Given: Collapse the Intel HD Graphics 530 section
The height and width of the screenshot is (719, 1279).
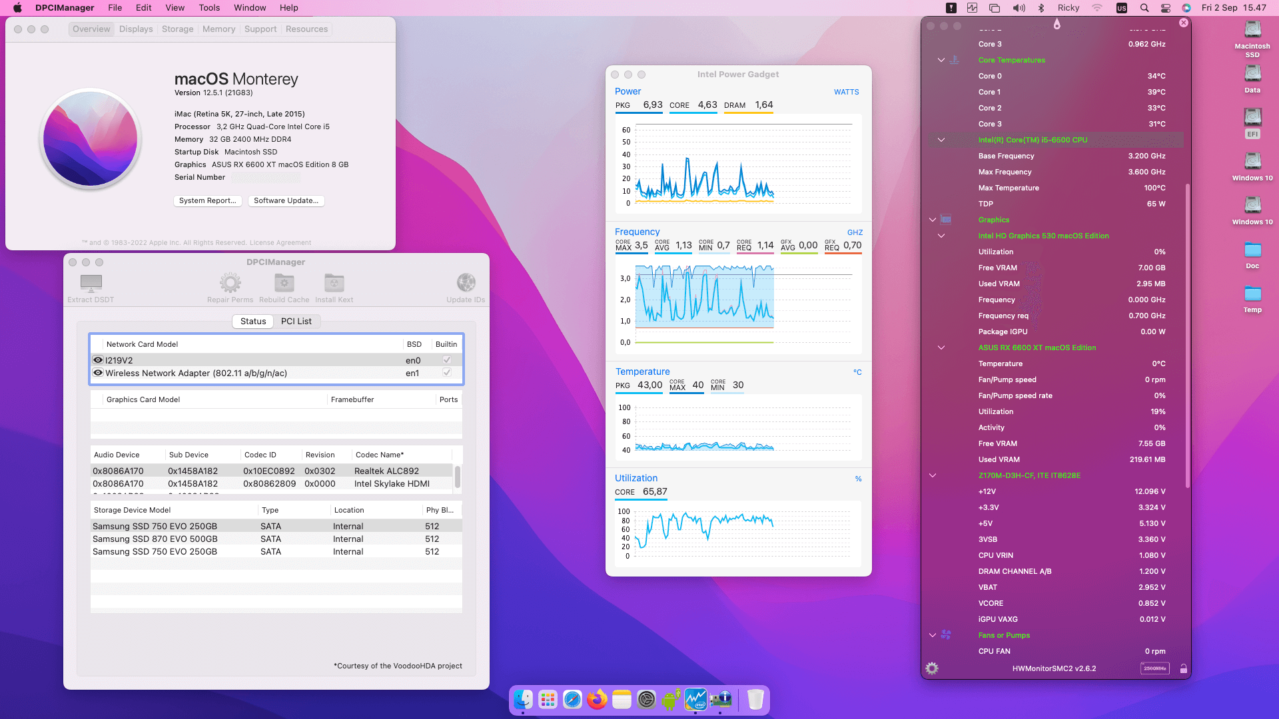Looking at the screenshot, I should pos(941,236).
